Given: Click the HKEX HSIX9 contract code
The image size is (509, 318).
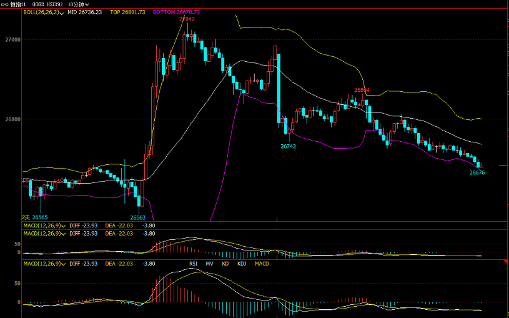Looking at the screenshot, I should [48, 4].
